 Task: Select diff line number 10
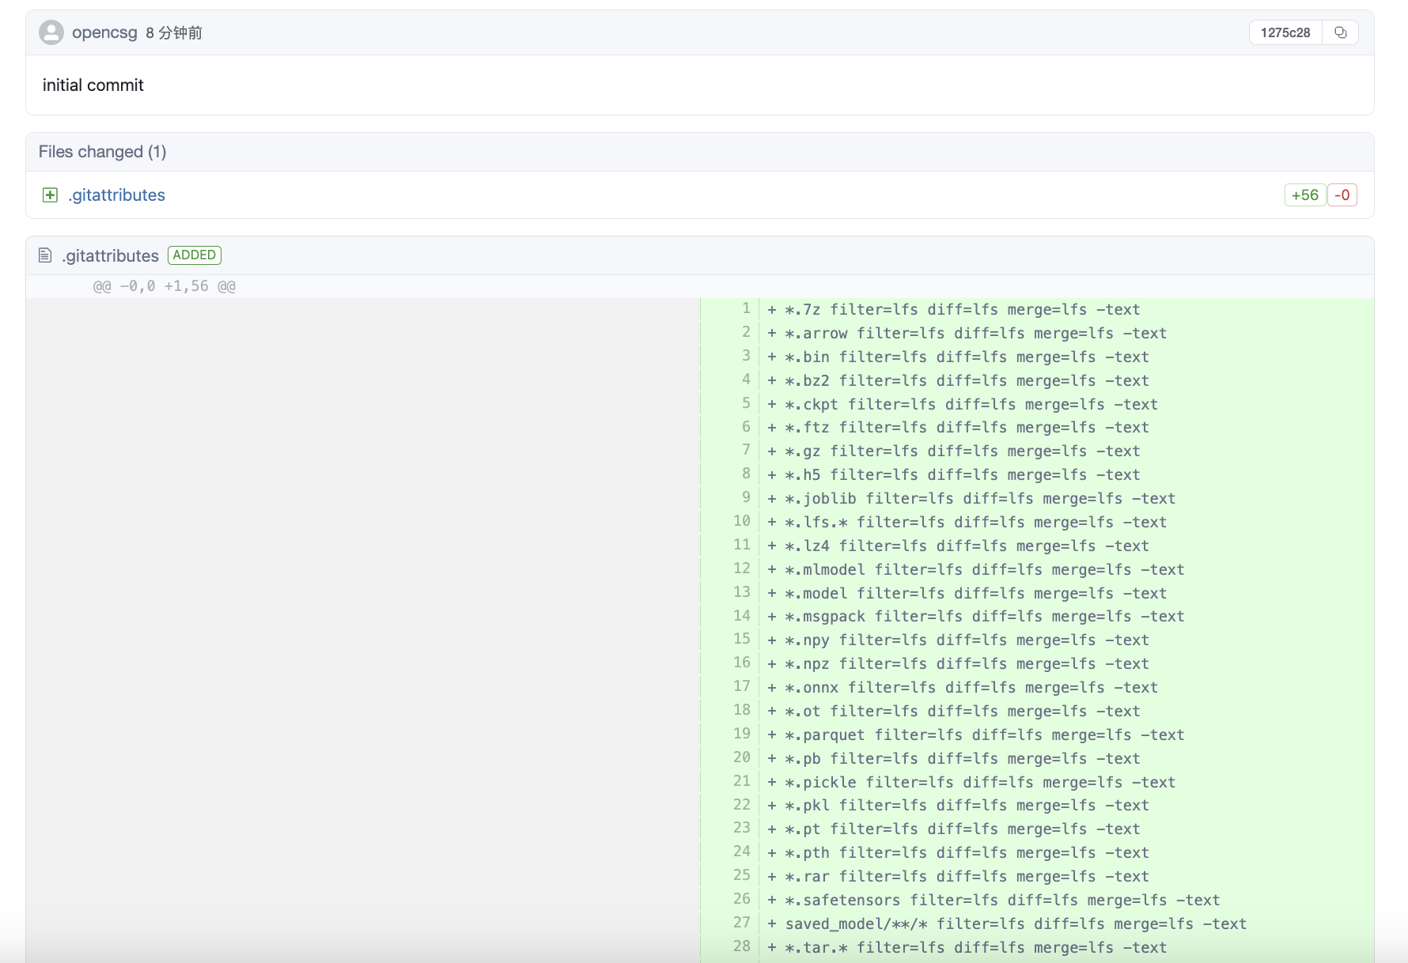741,522
